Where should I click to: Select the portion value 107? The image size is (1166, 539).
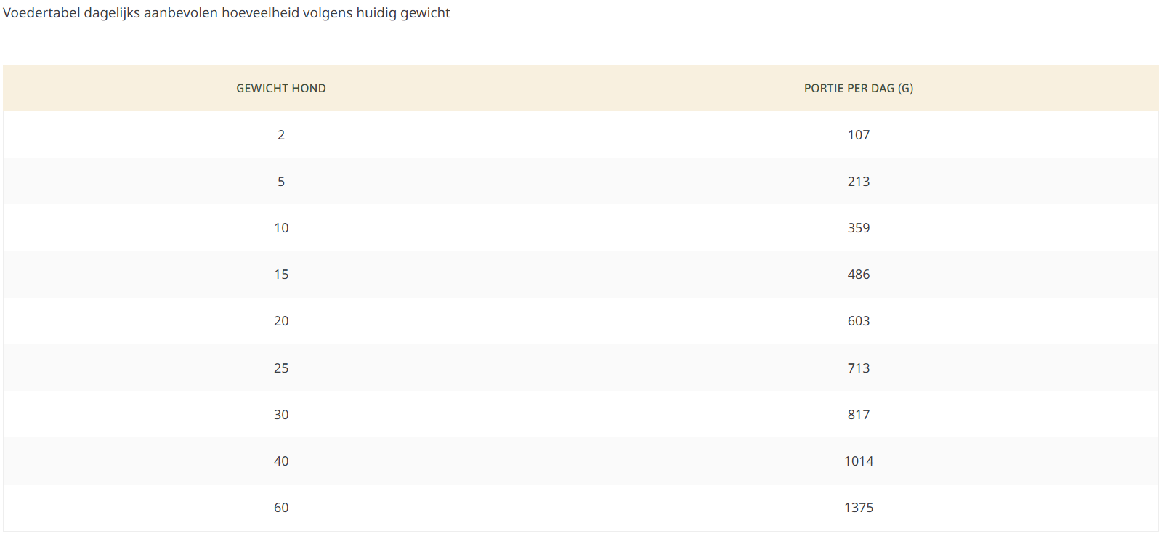point(858,135)
